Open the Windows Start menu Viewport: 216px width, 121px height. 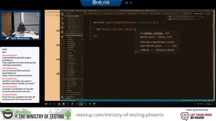point(46,104)
